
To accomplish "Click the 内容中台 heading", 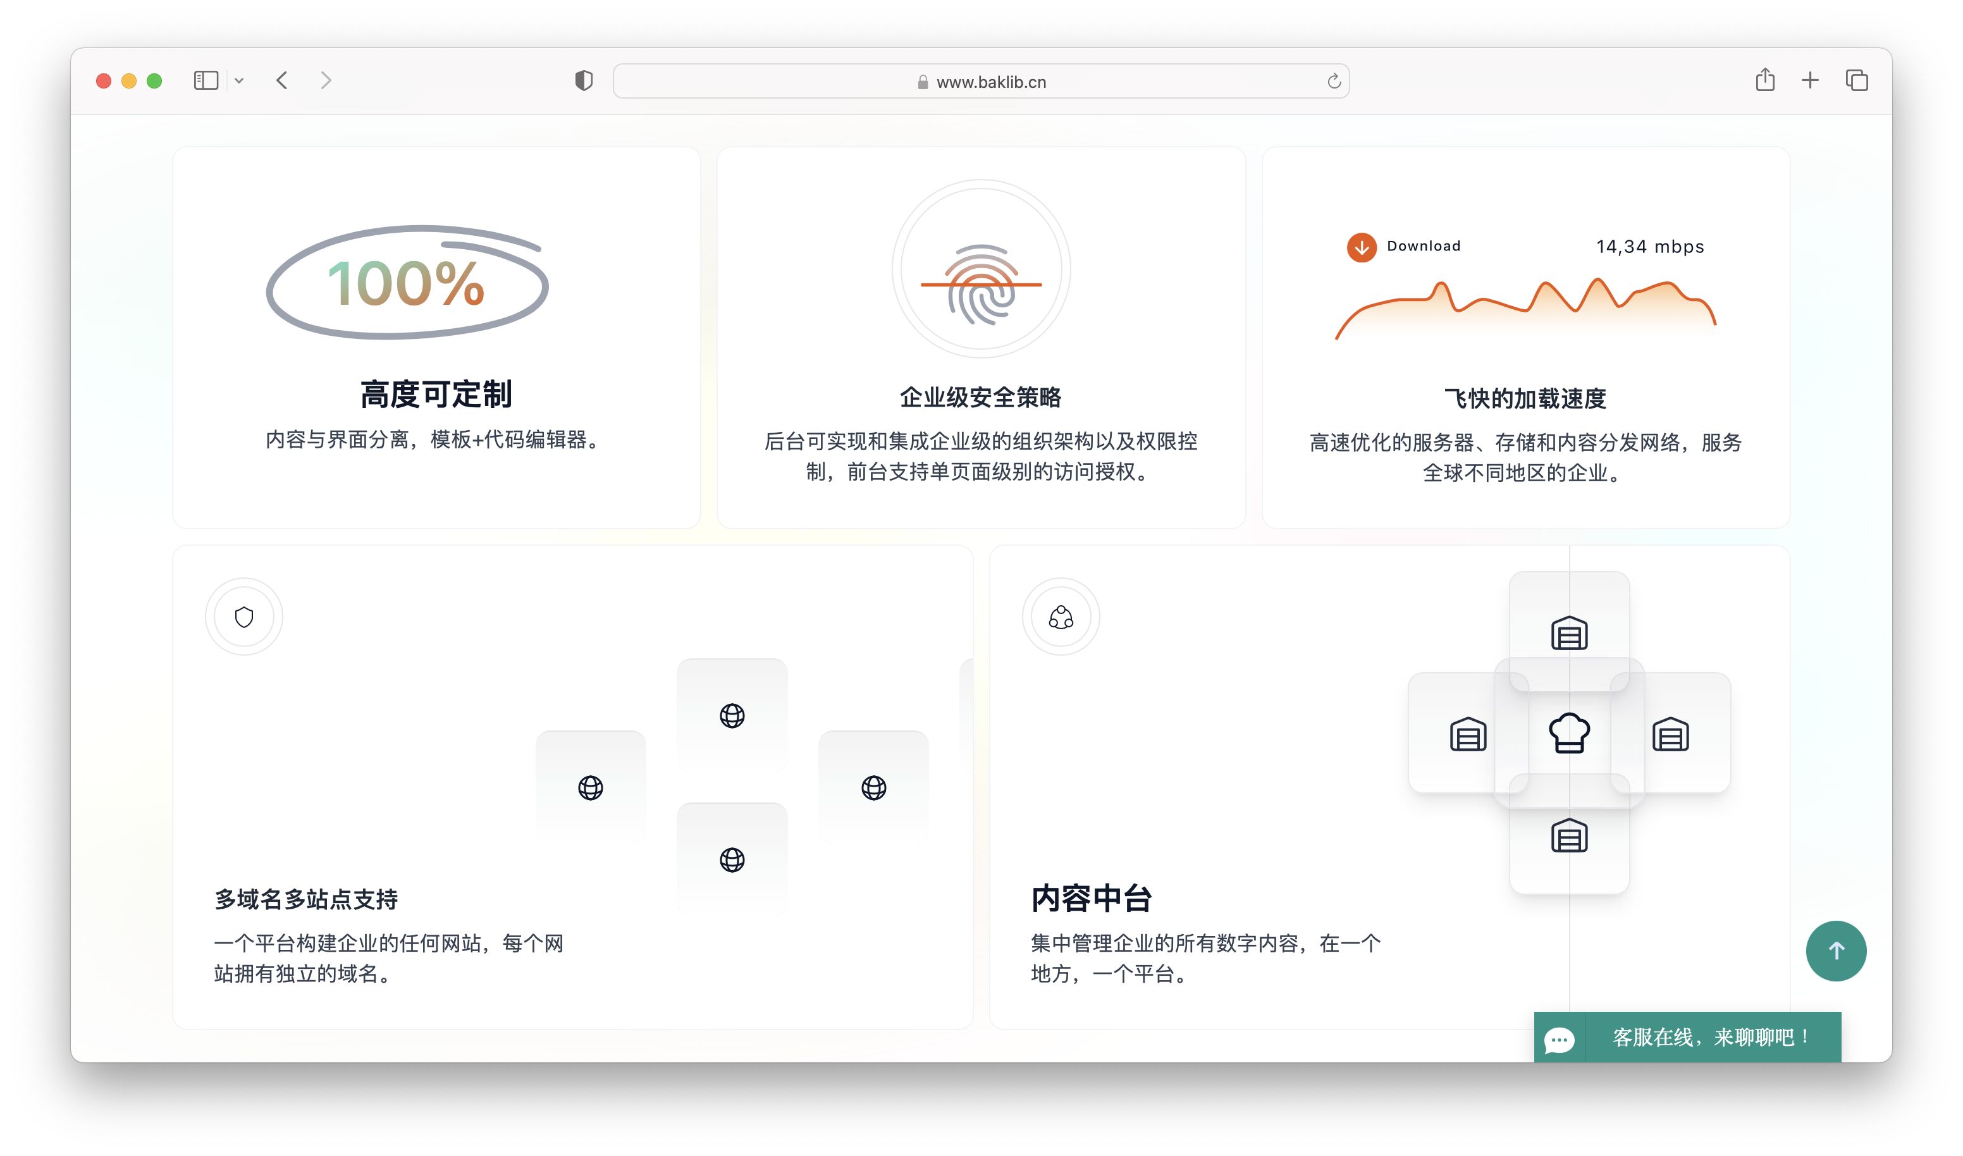I will [1092, 898].
